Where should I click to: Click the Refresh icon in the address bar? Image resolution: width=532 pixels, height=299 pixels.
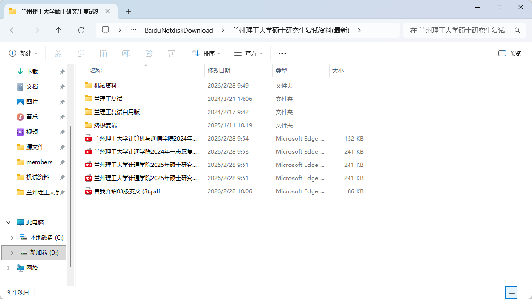(x=81, y=30)
